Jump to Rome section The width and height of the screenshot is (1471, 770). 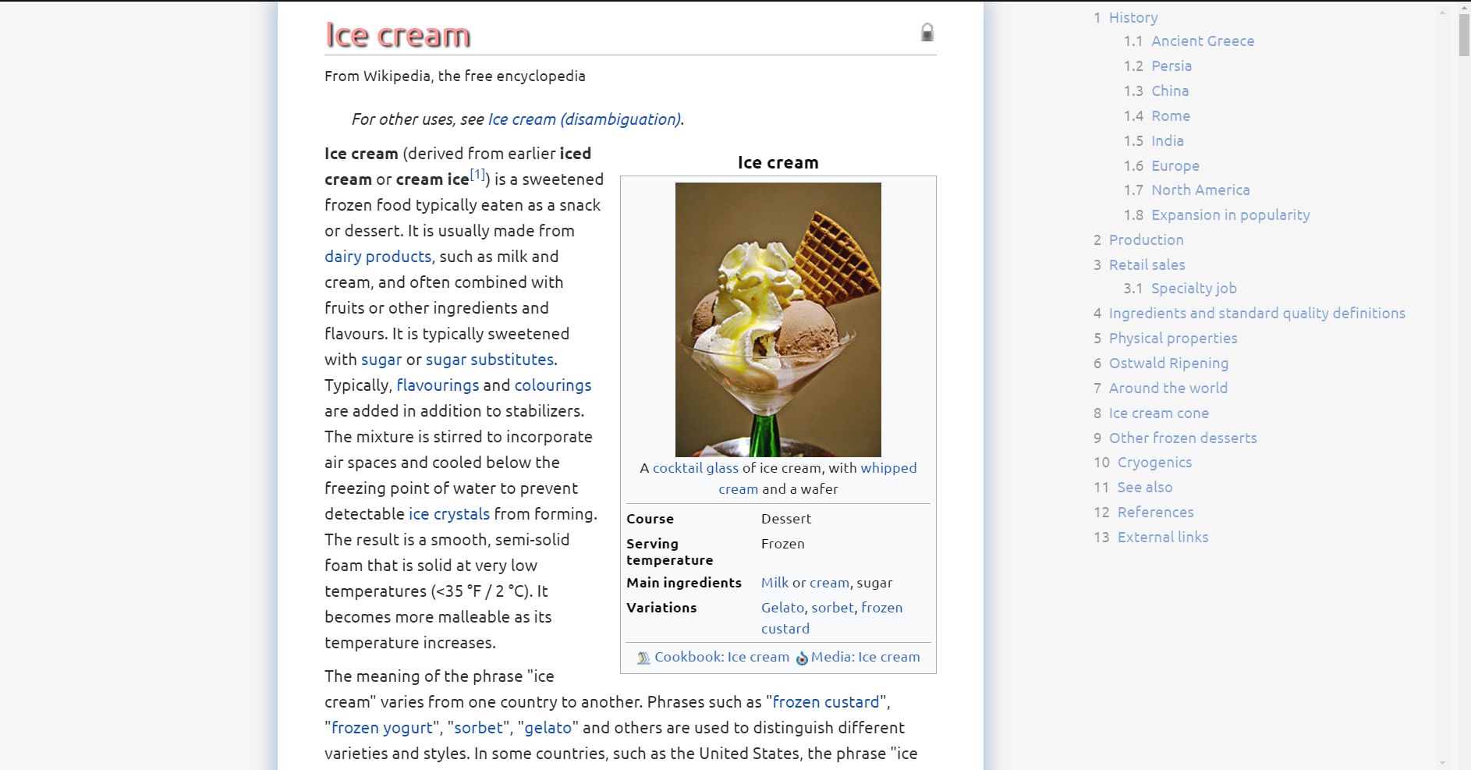point(1171,116)
